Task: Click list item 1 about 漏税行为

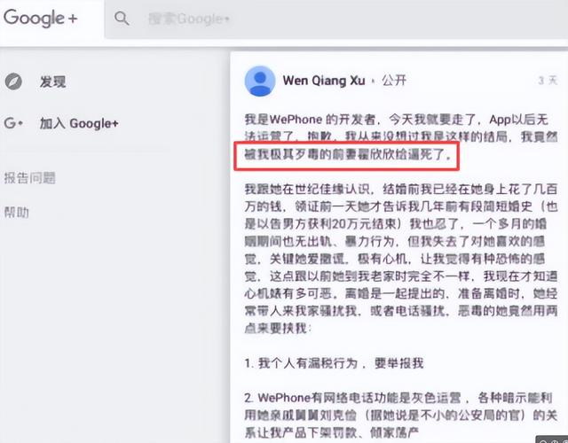Action: pos(334,362)
